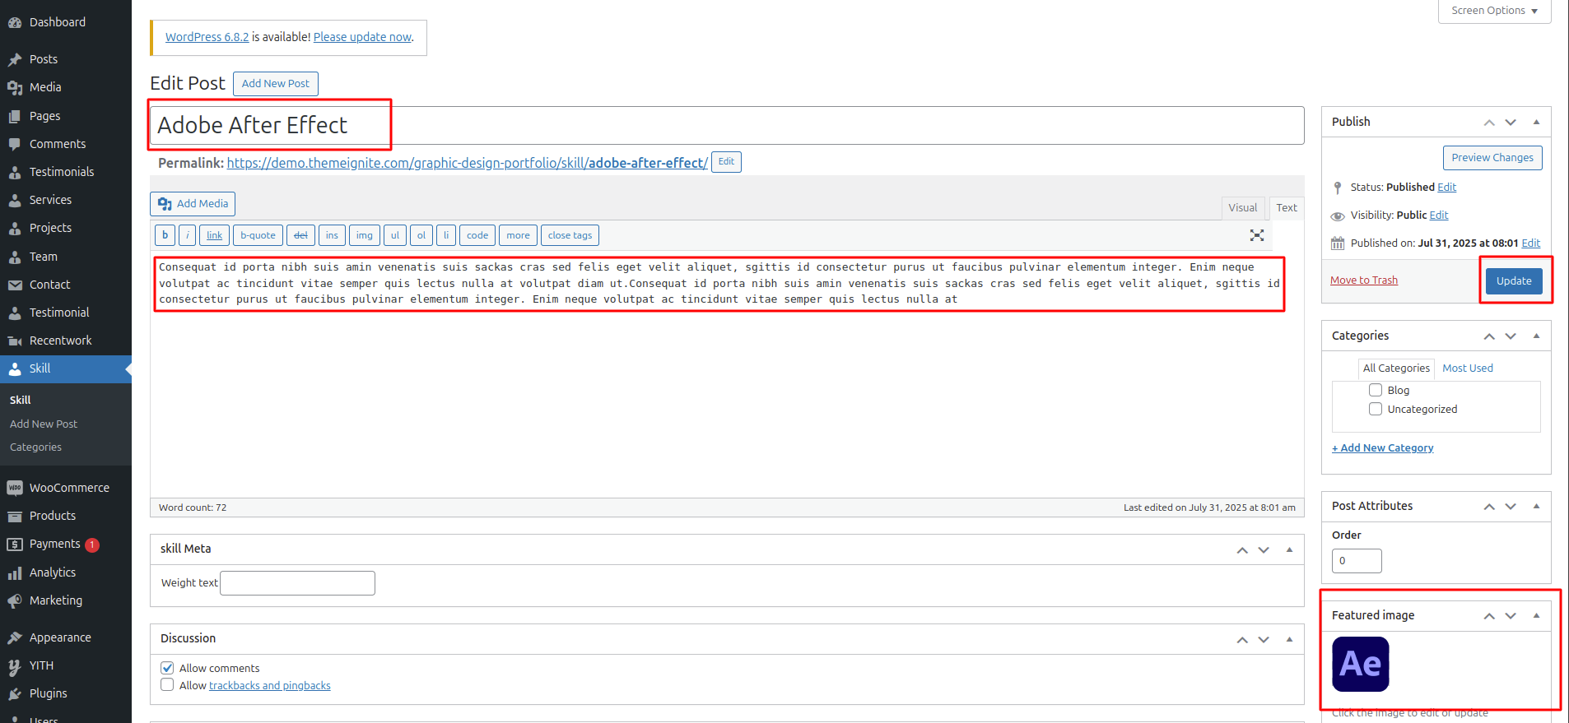Open the Comments sidebar icon
Image resolution: width=1569 pixels, height=723 pixels.
[x=15, y=144]
